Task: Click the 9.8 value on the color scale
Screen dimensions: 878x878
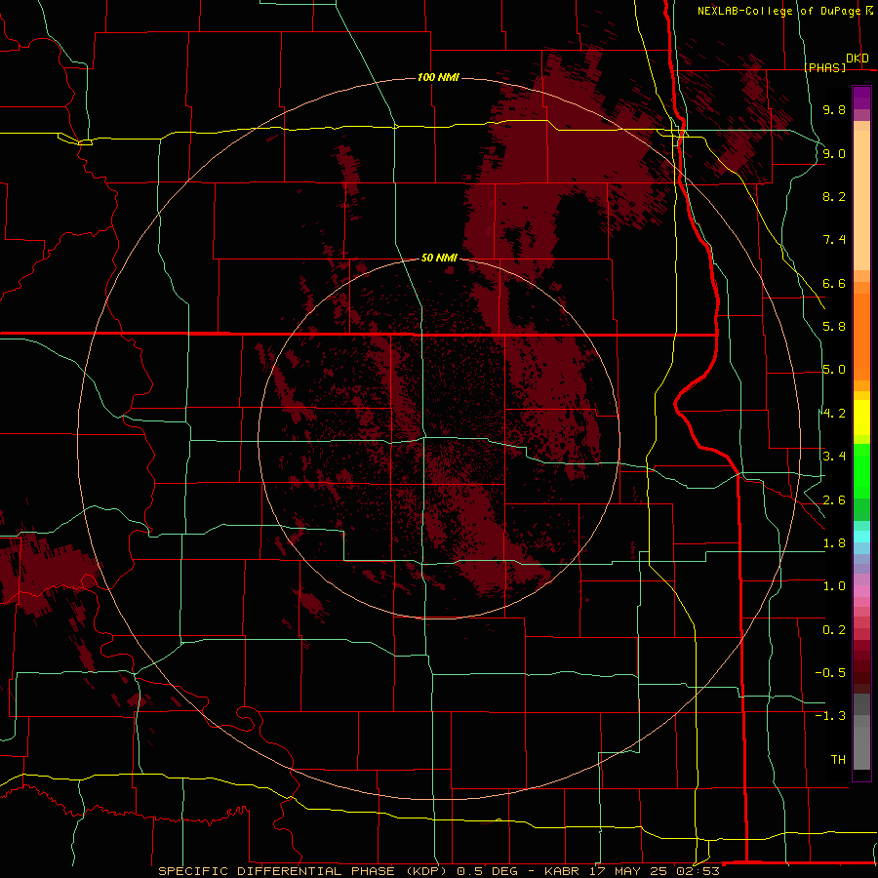Action: [834, 109]
